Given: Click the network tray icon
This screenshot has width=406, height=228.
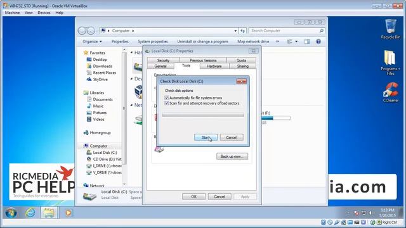Looking at the screenshot, I should pos(363,213).
